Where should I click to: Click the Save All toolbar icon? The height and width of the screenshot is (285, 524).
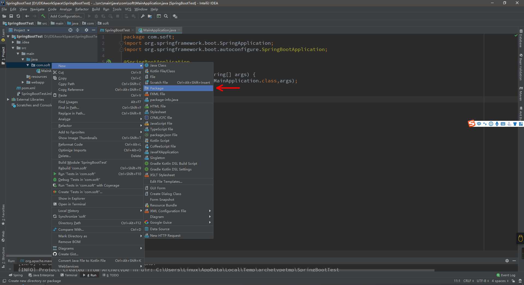[x=11, y=16]
